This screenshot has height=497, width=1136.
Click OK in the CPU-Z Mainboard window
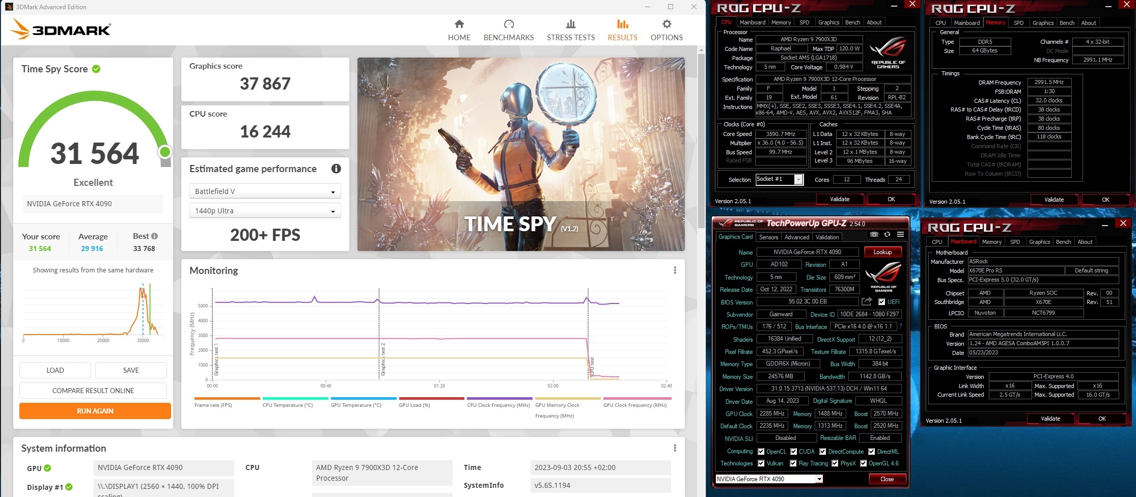[x=1102, y=419]
